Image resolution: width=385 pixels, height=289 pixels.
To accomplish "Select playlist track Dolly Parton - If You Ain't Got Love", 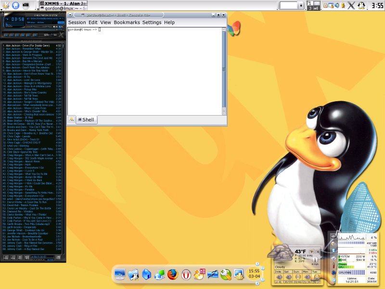I will pos(32,221).
